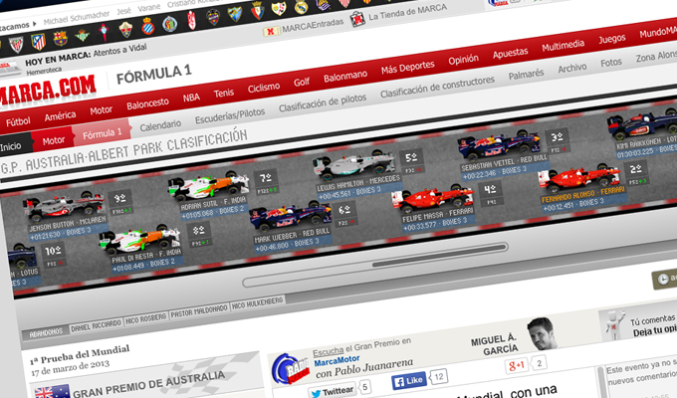
Task: Click the Real Betis crest
Action: pos(82,36)
